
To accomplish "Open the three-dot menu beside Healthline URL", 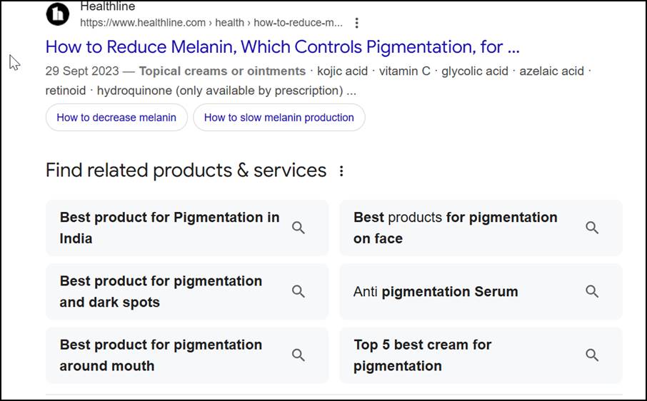I will coord(357,23).
